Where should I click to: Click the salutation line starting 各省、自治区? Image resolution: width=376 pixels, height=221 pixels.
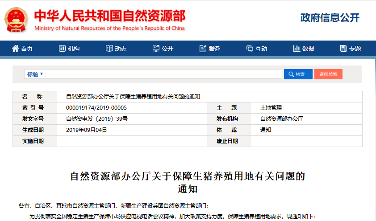pyautogui.click(x=114, y=206)
